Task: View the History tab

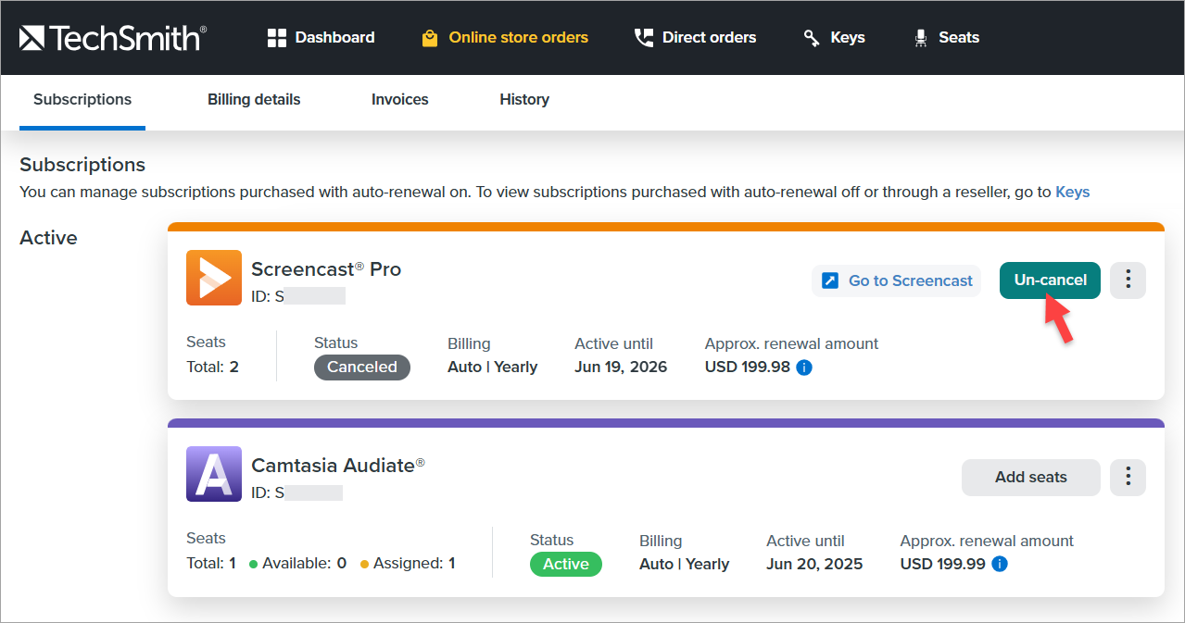Action: tap(524, 100)
